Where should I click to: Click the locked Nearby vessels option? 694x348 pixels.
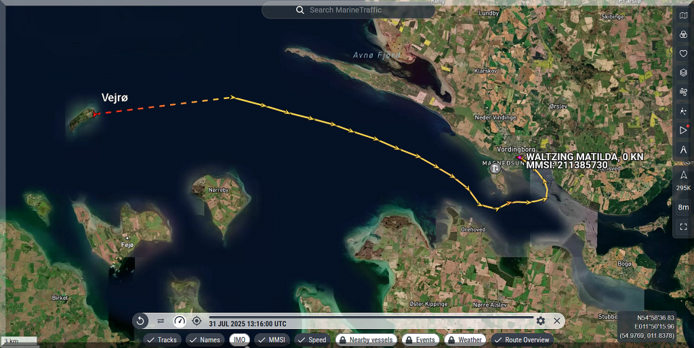tap(365, 340)
